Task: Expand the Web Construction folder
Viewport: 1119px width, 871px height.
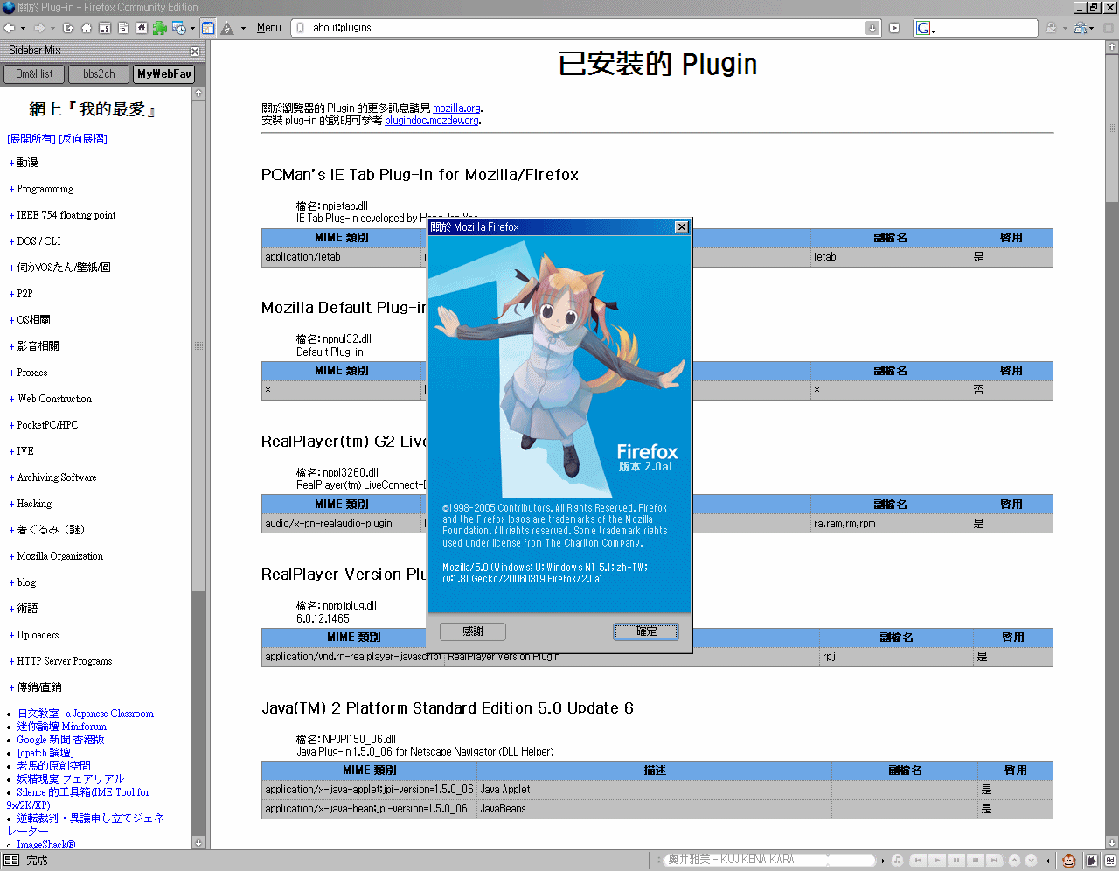Action: (x=11, y=399)
